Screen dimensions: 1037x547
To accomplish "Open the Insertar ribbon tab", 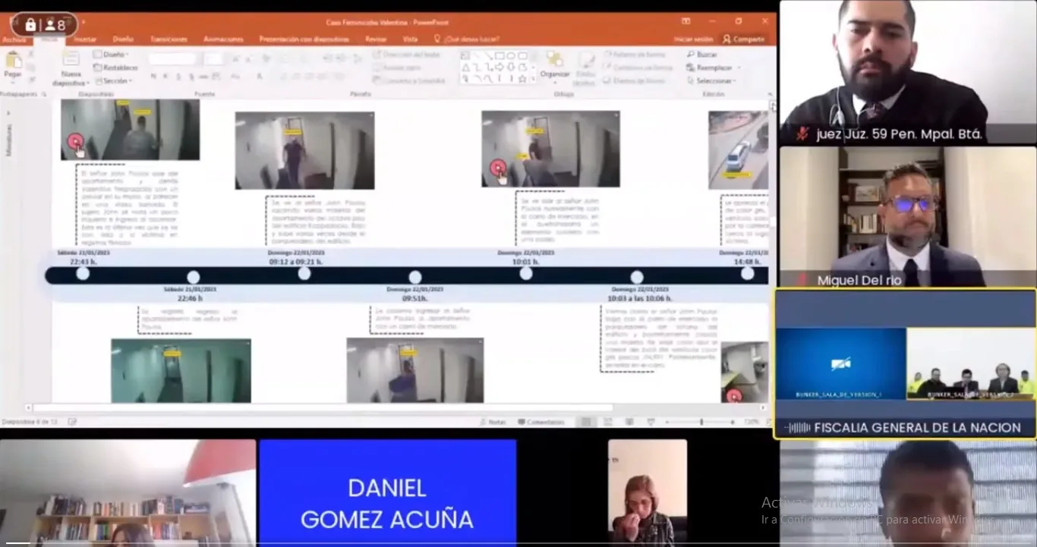I will (x=85, y=39).
